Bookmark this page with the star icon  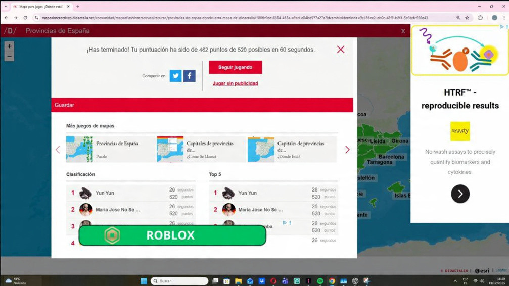(467, 18)
